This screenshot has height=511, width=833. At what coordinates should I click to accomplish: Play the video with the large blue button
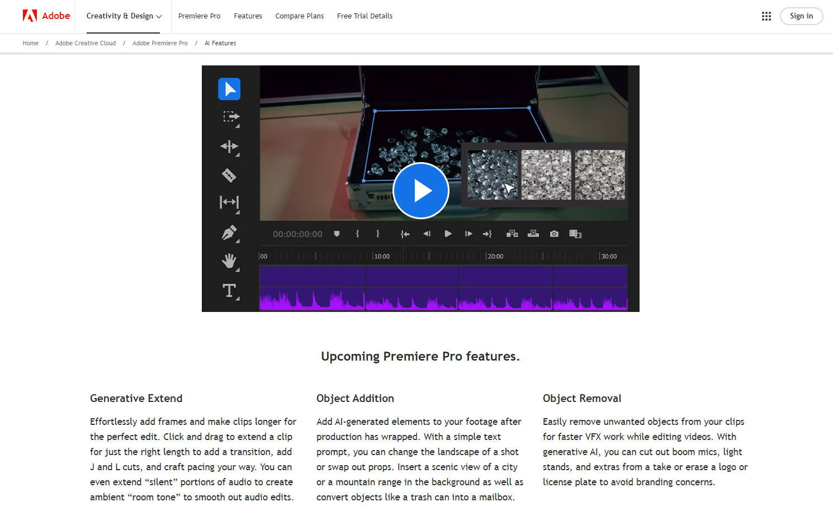(x=421, y=191)
